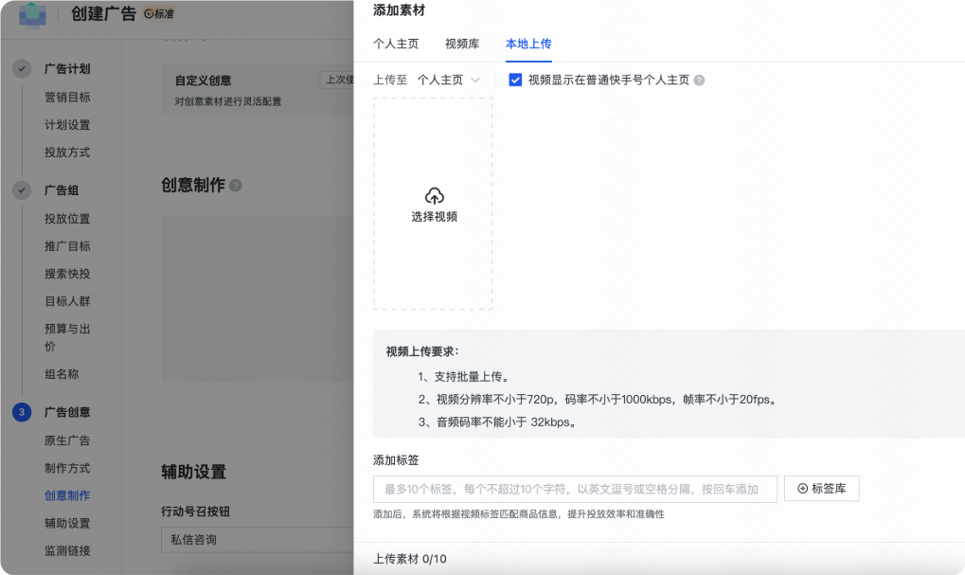Image resolution: width=965 pixels, height=575 pixels.
Task: Click the 添加标签 input field
Action: [575, 490]
